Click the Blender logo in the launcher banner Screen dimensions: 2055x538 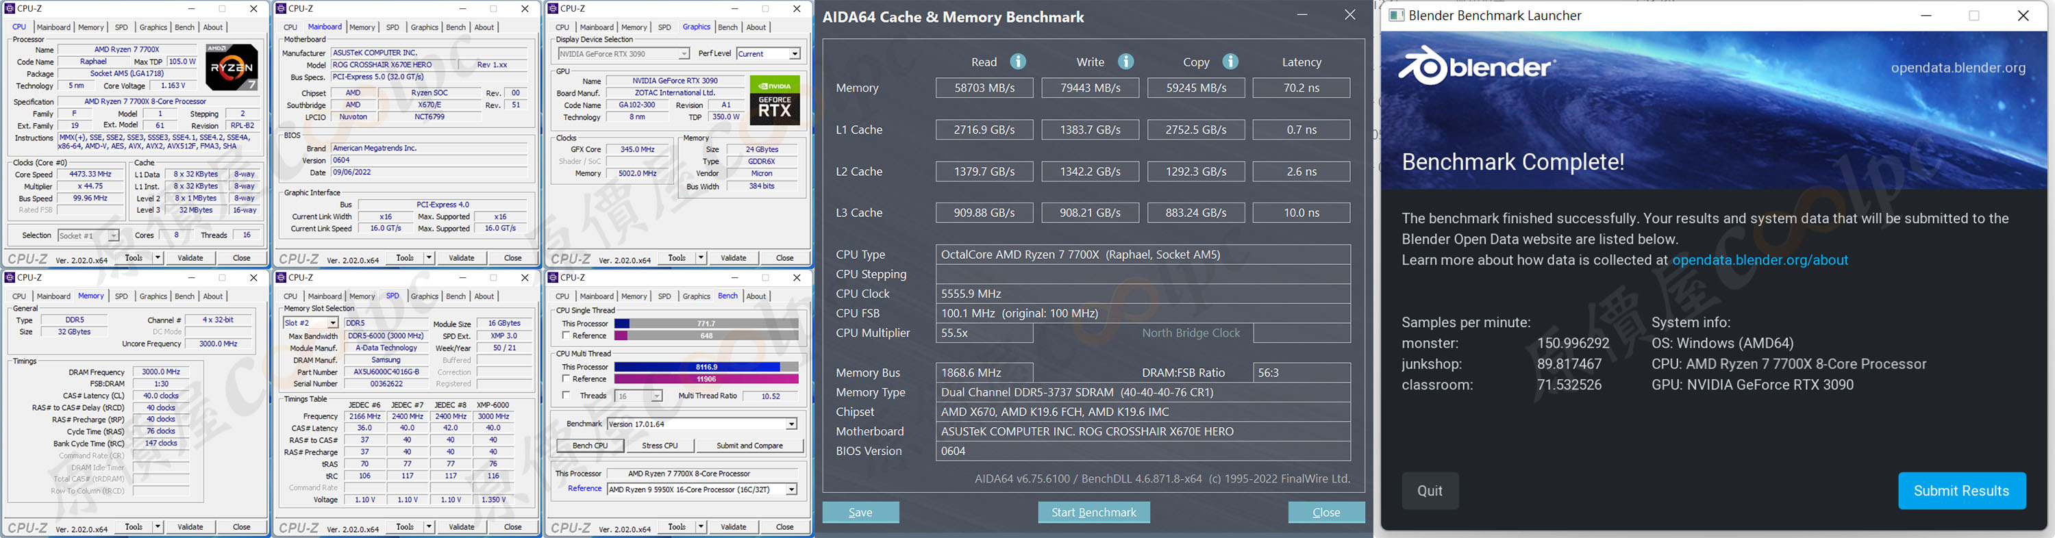click(x=1477, y=66)
